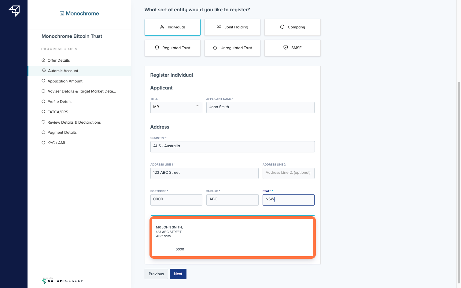Click the completed check icon beside Offer Details
461x288 pixels.
tap(43, 60)
